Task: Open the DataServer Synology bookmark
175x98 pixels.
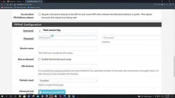Action: point(34,8)
